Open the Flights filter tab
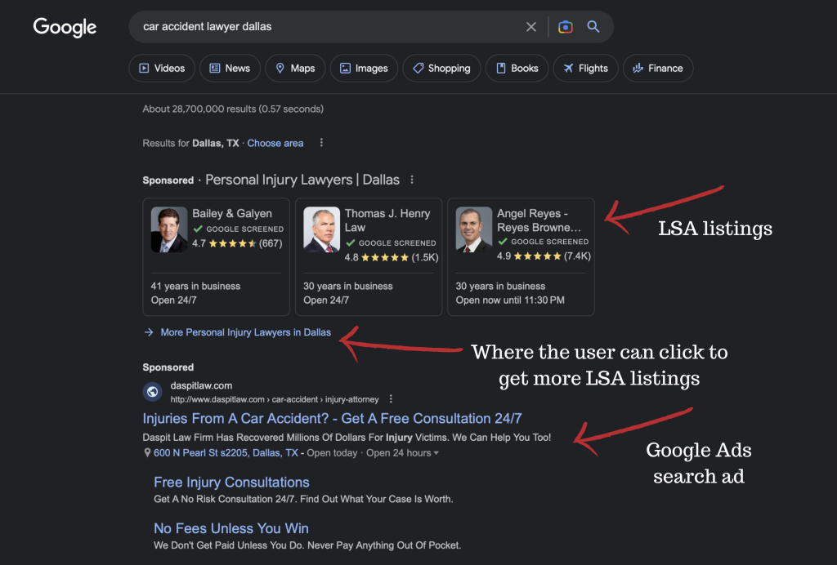This screenshot has width=837, height=565. point(585,69)
